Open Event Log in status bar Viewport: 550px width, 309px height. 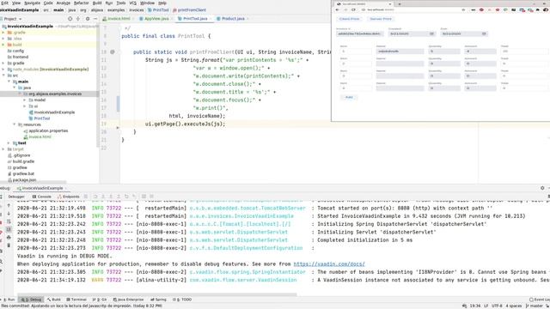(x=539, y=300)
